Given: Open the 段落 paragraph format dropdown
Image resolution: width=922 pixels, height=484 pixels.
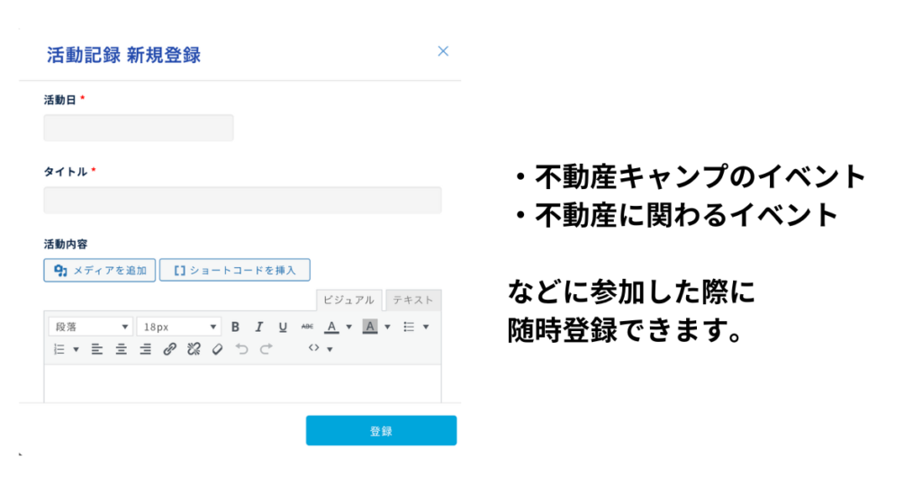Looking at the screenshot, I should click(x=89, y=327).
